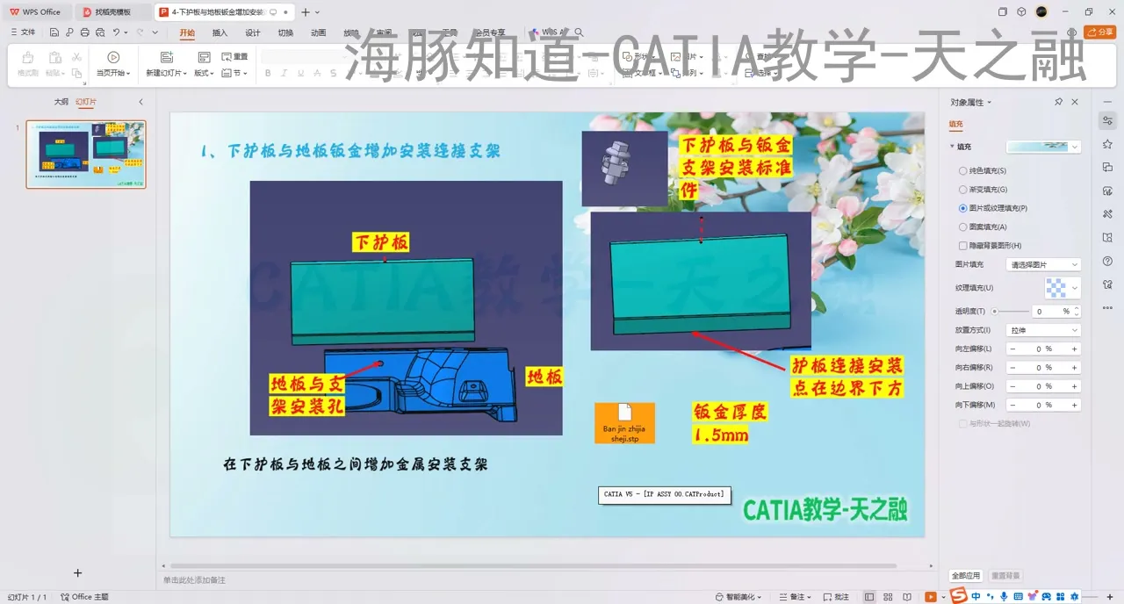Switch to slide sorter view in status bar

coord(888,596)
